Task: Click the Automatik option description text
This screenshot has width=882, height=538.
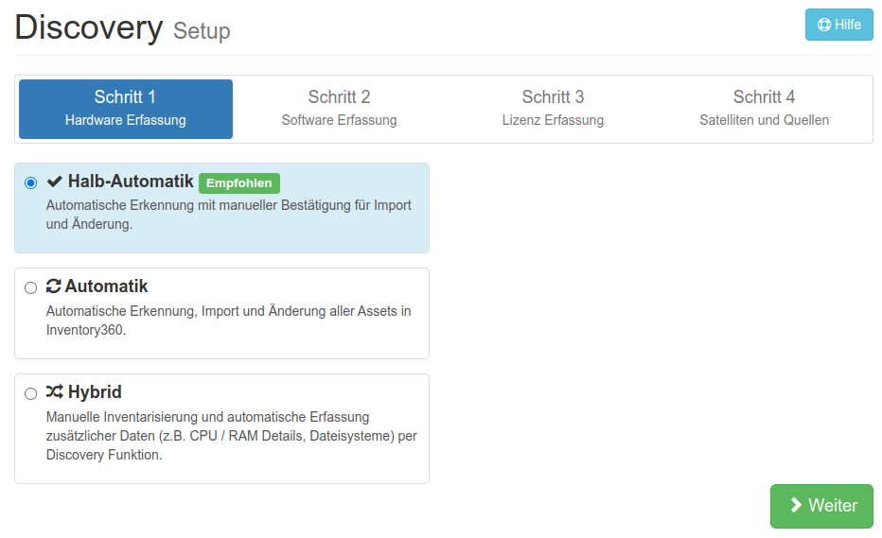Action: [228, 321]
